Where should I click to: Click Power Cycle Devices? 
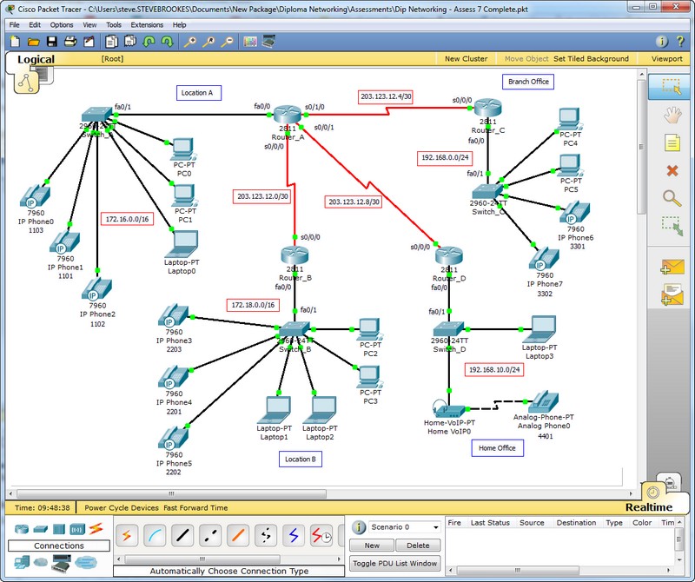click(x=122, y=508)
